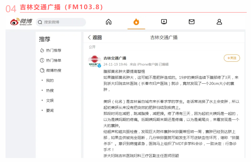The width and height of the screenshot is (251, 162).
Task: Click the 公开 visibility label
Action: tap(92, 47)
